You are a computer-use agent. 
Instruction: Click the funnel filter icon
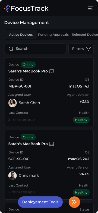coord(88,49)
